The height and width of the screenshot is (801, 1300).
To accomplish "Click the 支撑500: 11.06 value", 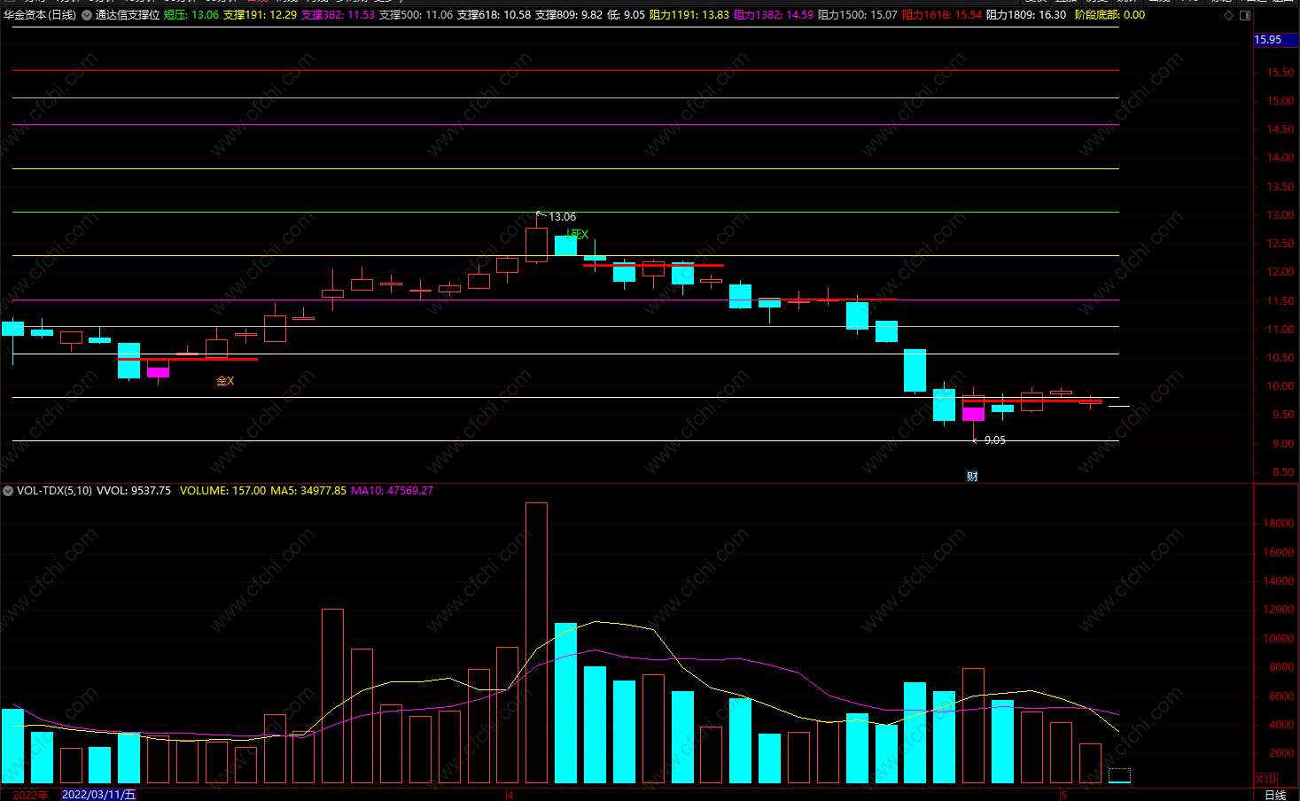I will click(416, 15).
